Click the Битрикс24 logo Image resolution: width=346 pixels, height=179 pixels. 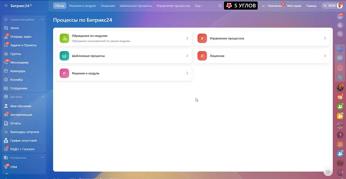21,6
